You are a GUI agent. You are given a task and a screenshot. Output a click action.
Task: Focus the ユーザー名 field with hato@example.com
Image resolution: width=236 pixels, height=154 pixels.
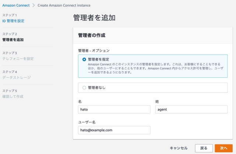pos(114,130)
